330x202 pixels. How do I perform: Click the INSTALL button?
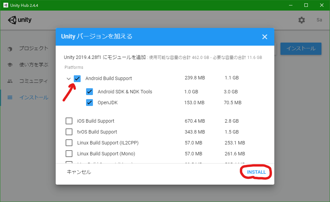click(256, 172)
